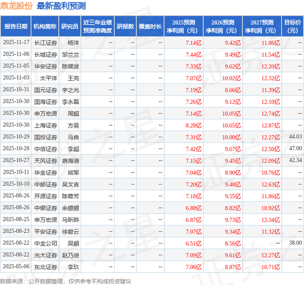Select the 最新盈利预测 heading

61,6
